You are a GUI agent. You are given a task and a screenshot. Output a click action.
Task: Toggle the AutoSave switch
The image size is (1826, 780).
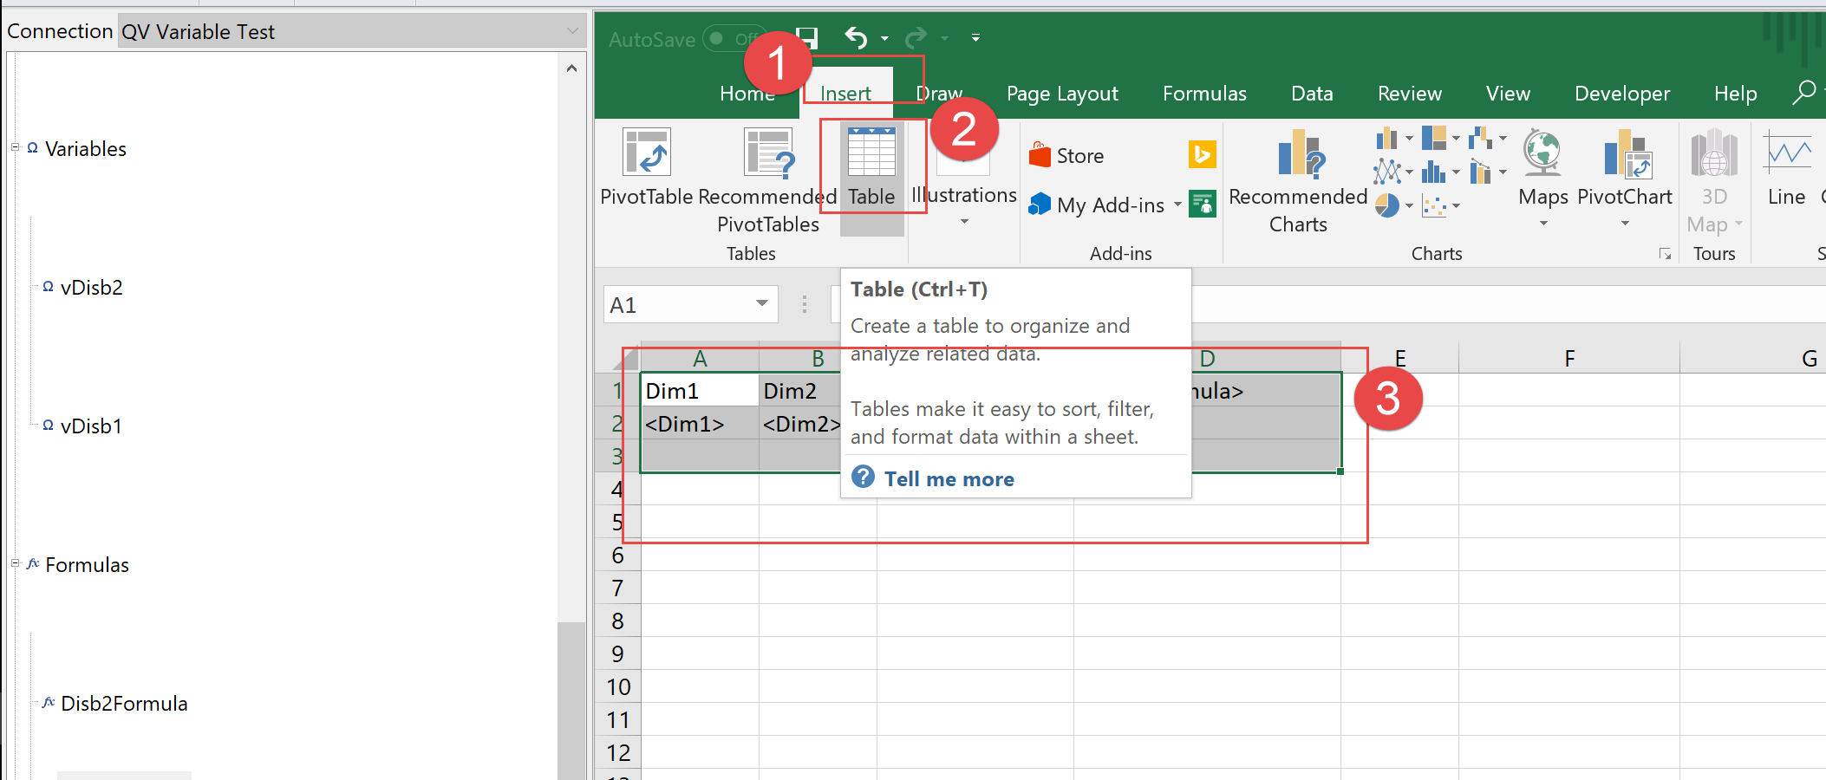[733, 38]
